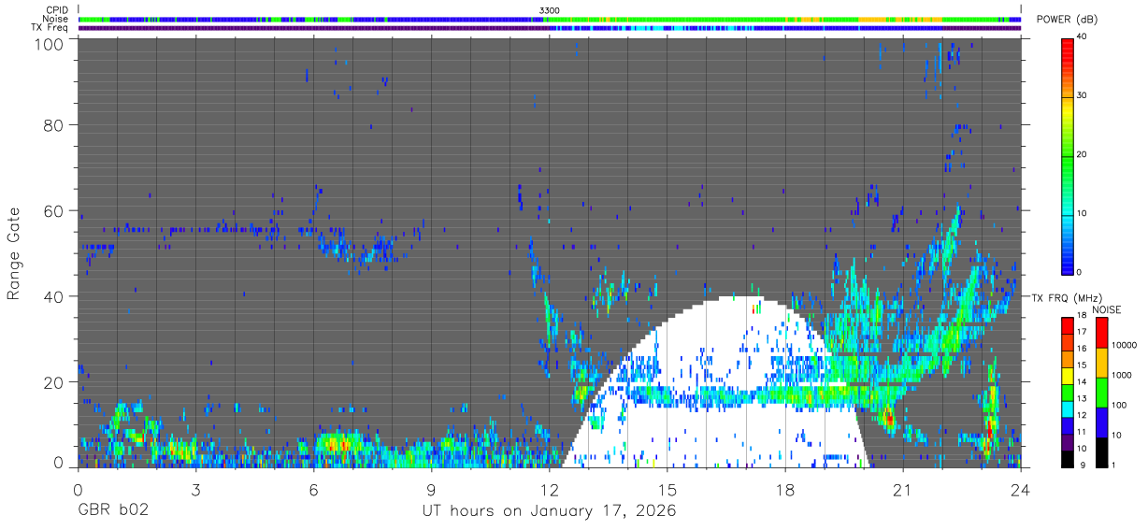Click the POWER (dB) color bar
Screen dimensions: 1148x530
coord(1068,154)
